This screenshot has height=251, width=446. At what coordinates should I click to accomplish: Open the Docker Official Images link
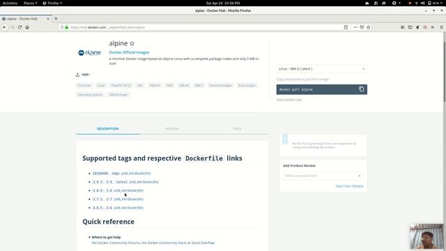pos(129,52)
